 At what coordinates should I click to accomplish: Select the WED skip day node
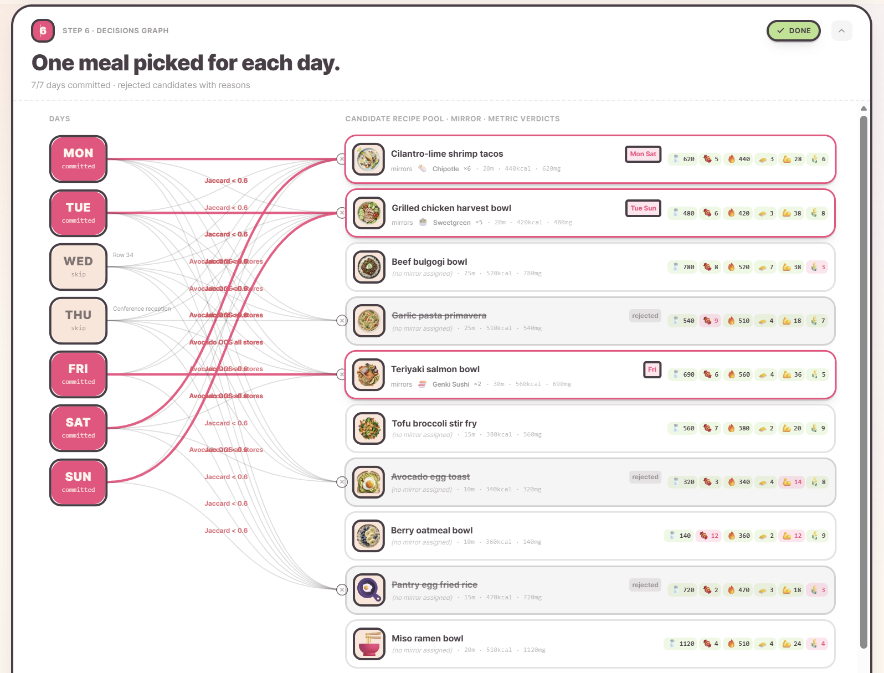coord(78,267)
